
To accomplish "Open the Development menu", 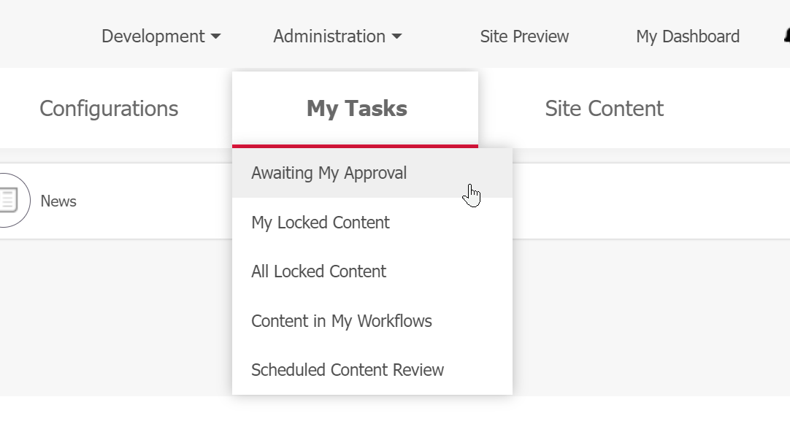I will click(153, 36).
